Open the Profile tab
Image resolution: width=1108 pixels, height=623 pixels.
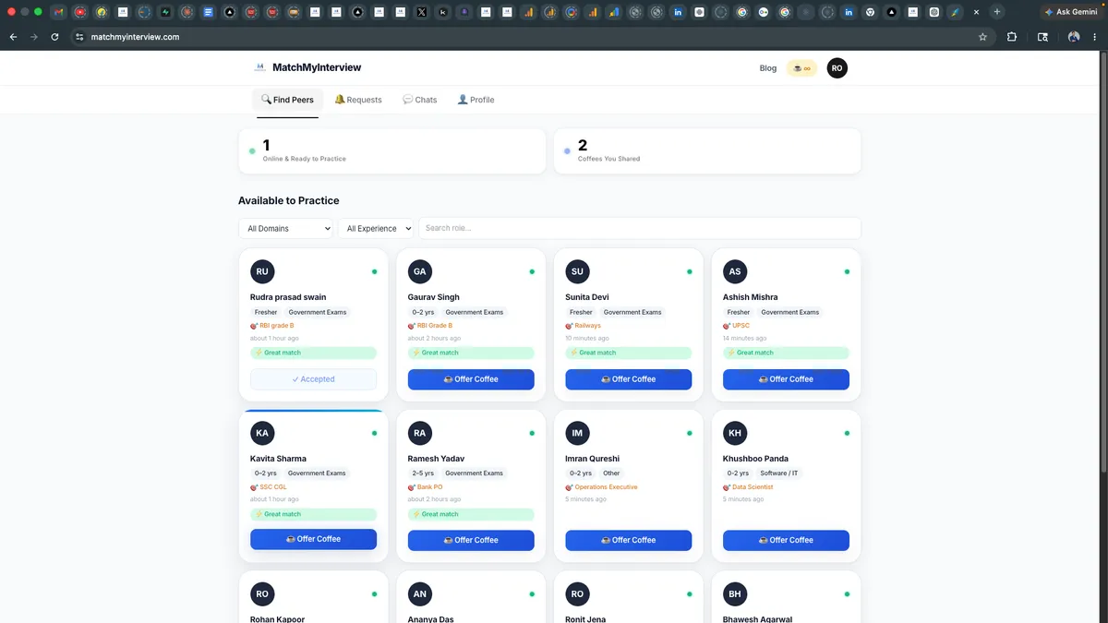[x=476, y=100]
